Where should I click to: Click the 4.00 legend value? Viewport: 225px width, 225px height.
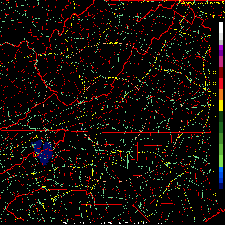pyautogui.click(x=213, y=50)
